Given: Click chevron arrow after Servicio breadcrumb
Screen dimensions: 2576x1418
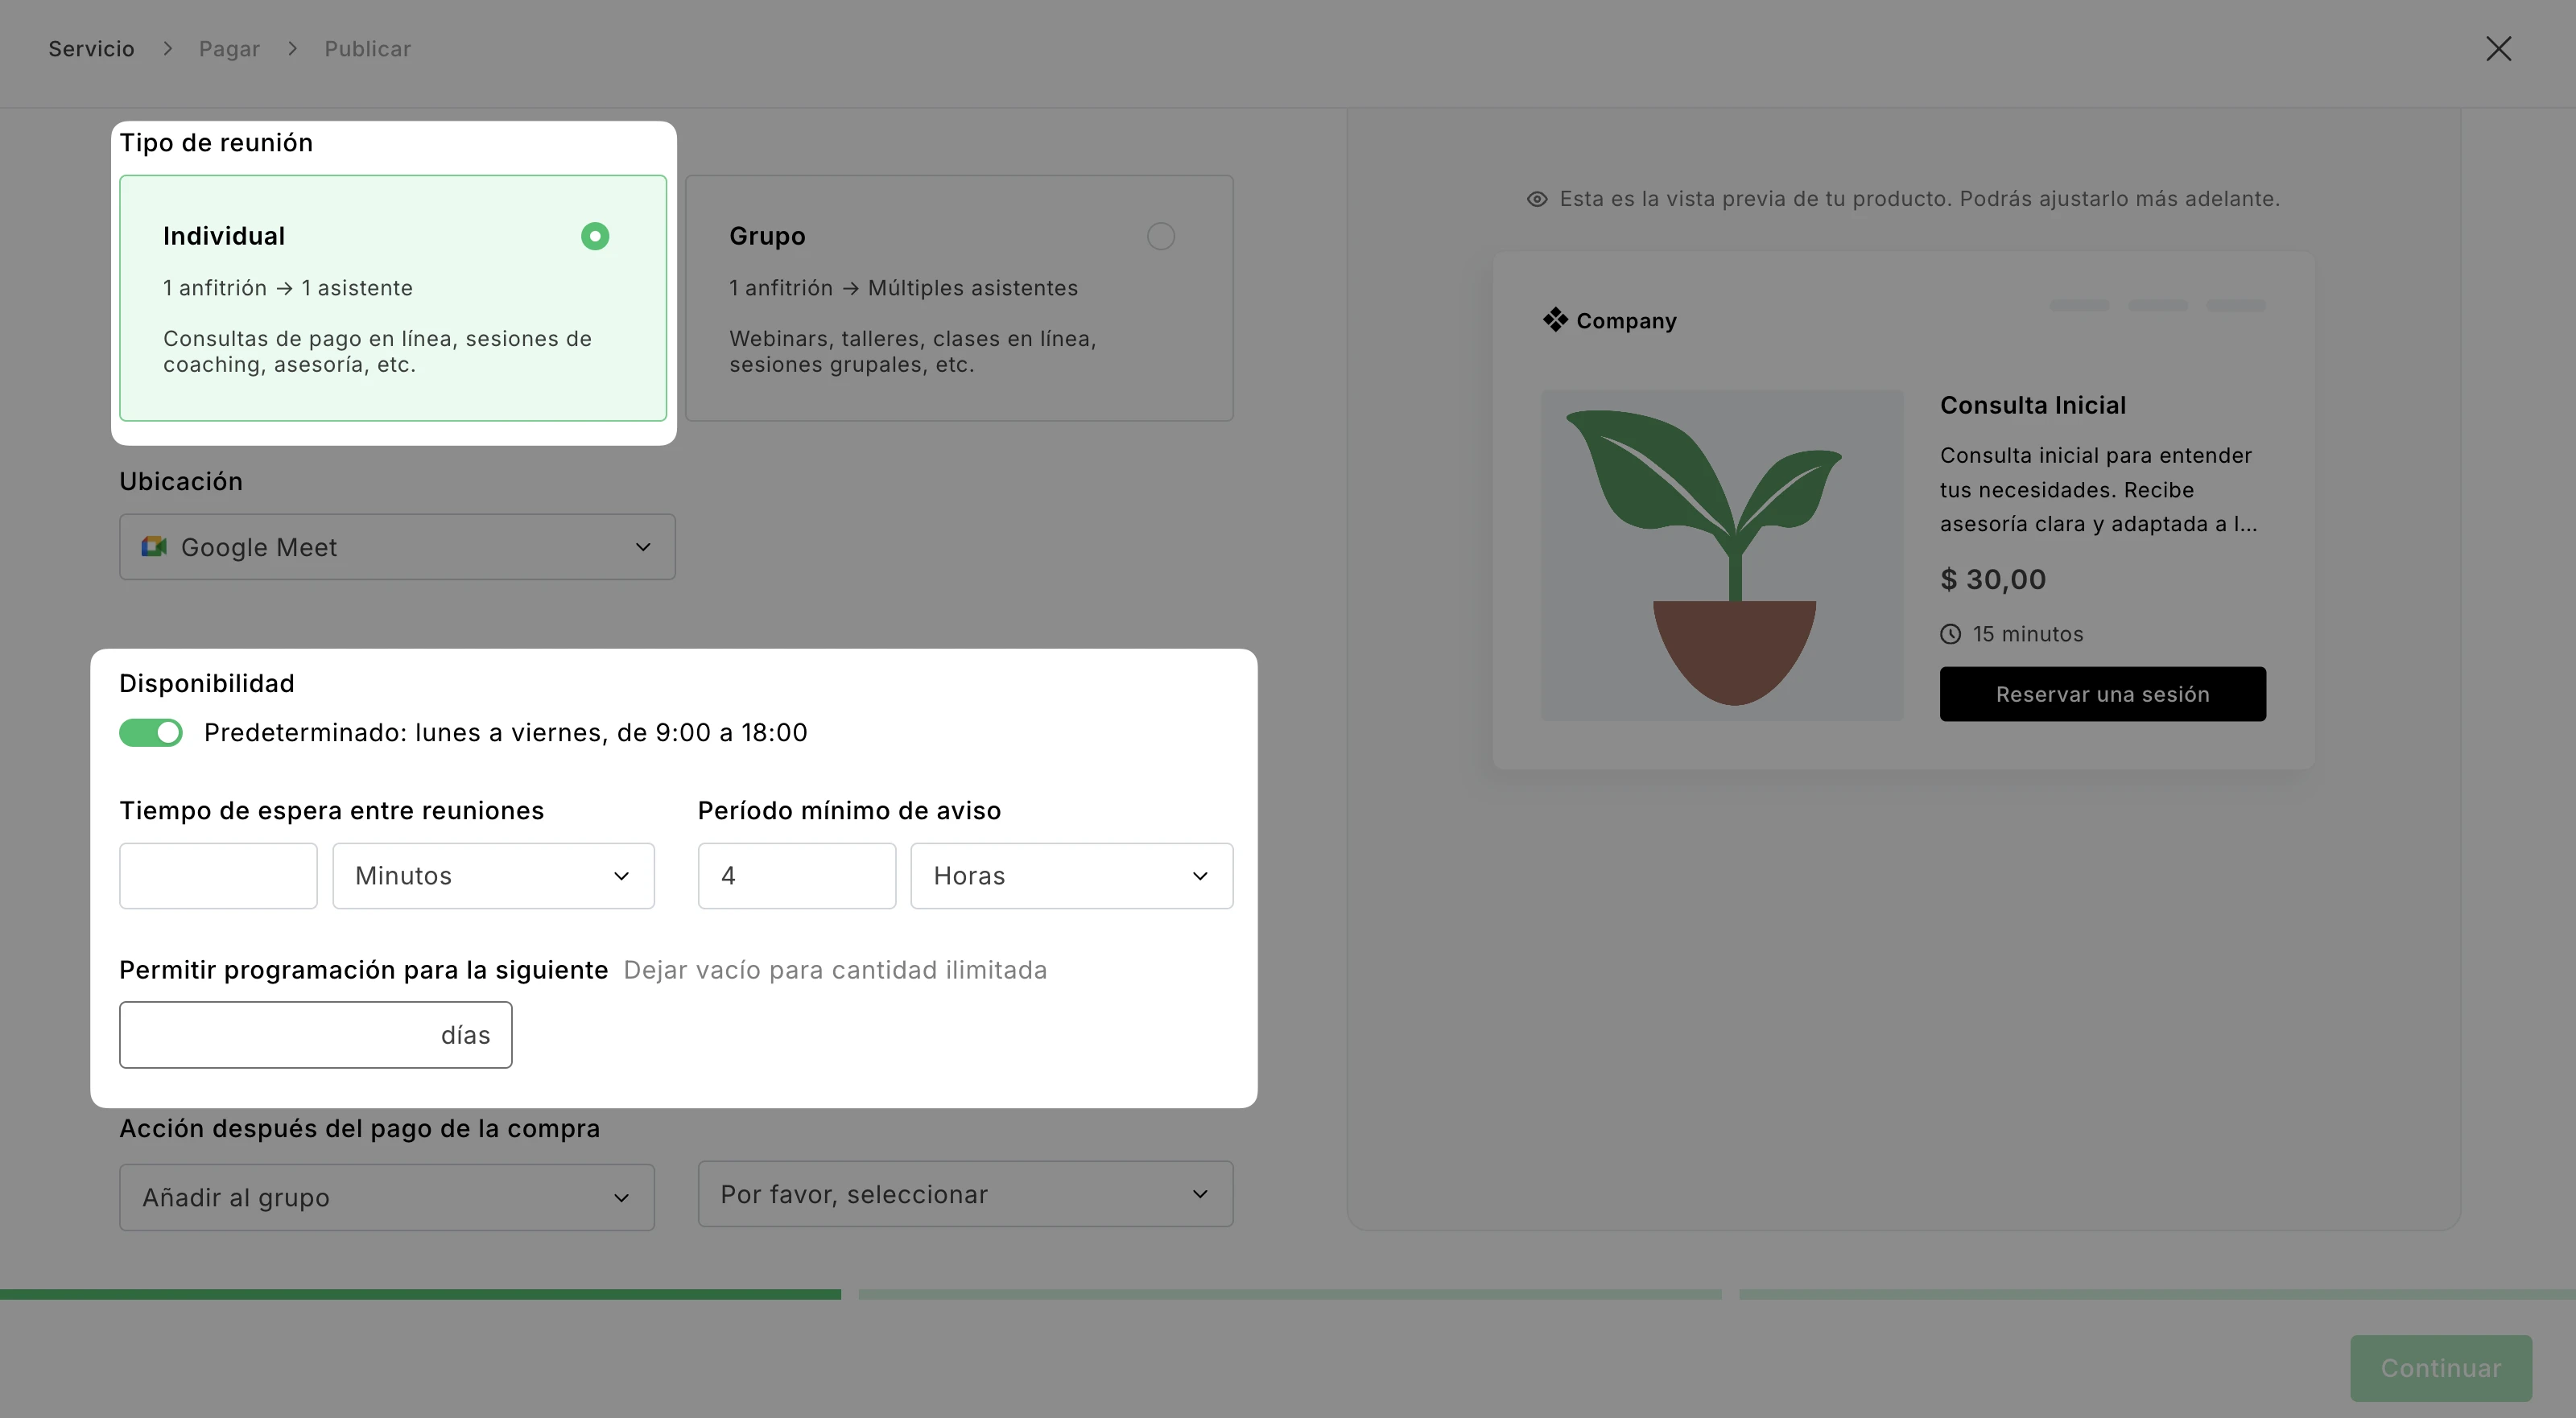Looking at the screenshot, I should [167, 49].
